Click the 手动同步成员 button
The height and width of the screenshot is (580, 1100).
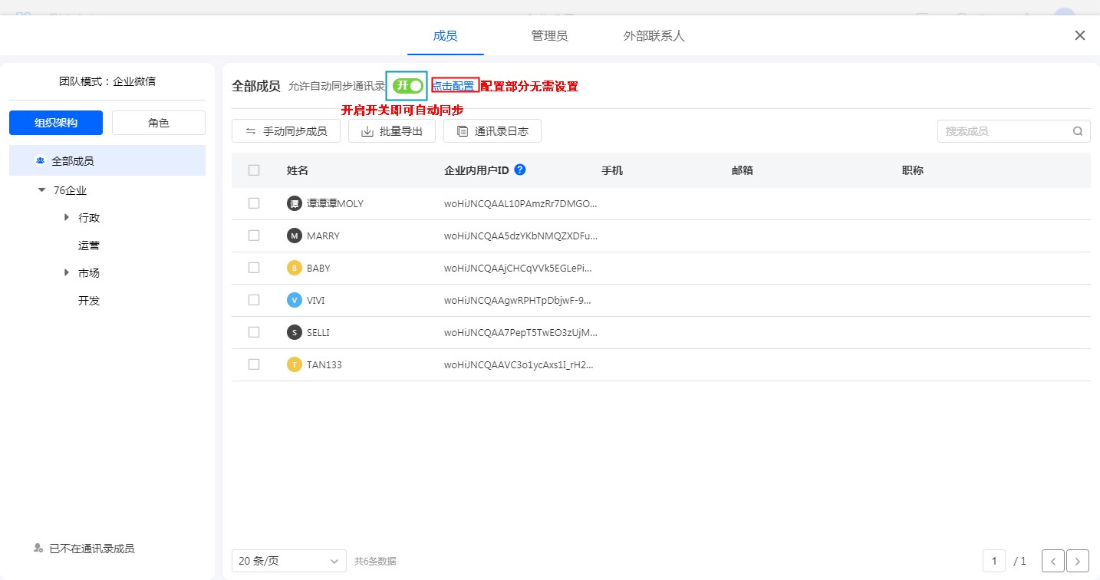[x=286, y=131]
